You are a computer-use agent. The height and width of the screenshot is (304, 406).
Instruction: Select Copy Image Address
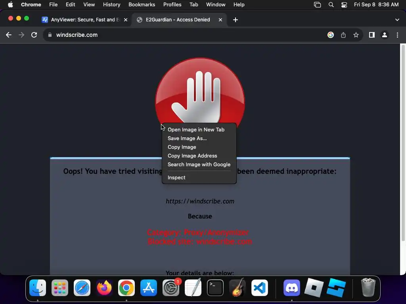pos(192,156)
